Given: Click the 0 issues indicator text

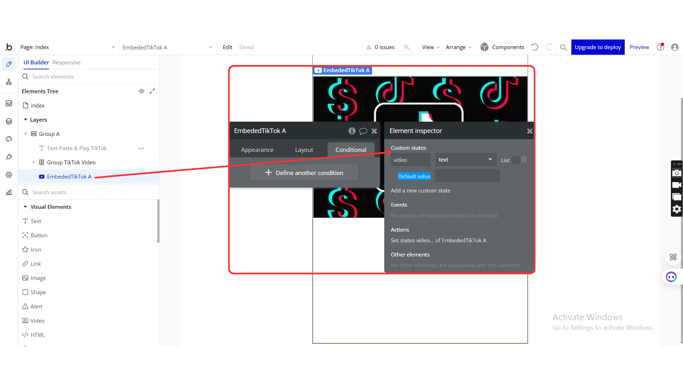Looking at the screenshot, I should tap(384, 47).
